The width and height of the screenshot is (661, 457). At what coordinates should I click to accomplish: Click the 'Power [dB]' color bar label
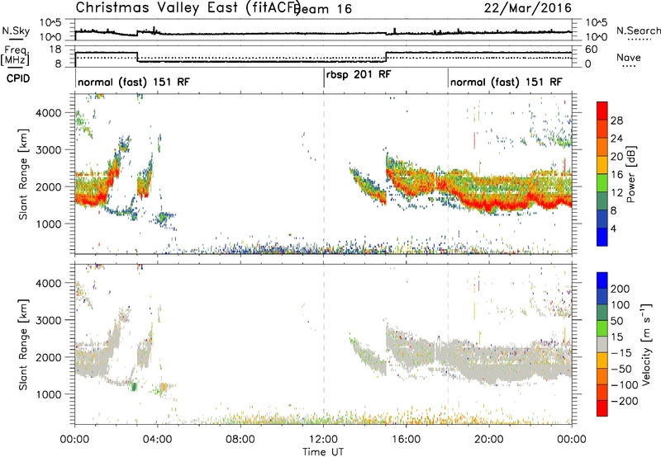click(x=631, y=174)
